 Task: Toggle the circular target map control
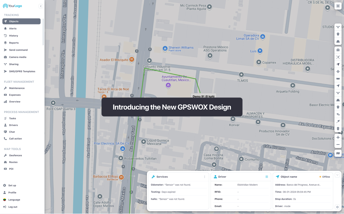coord(338,50)
